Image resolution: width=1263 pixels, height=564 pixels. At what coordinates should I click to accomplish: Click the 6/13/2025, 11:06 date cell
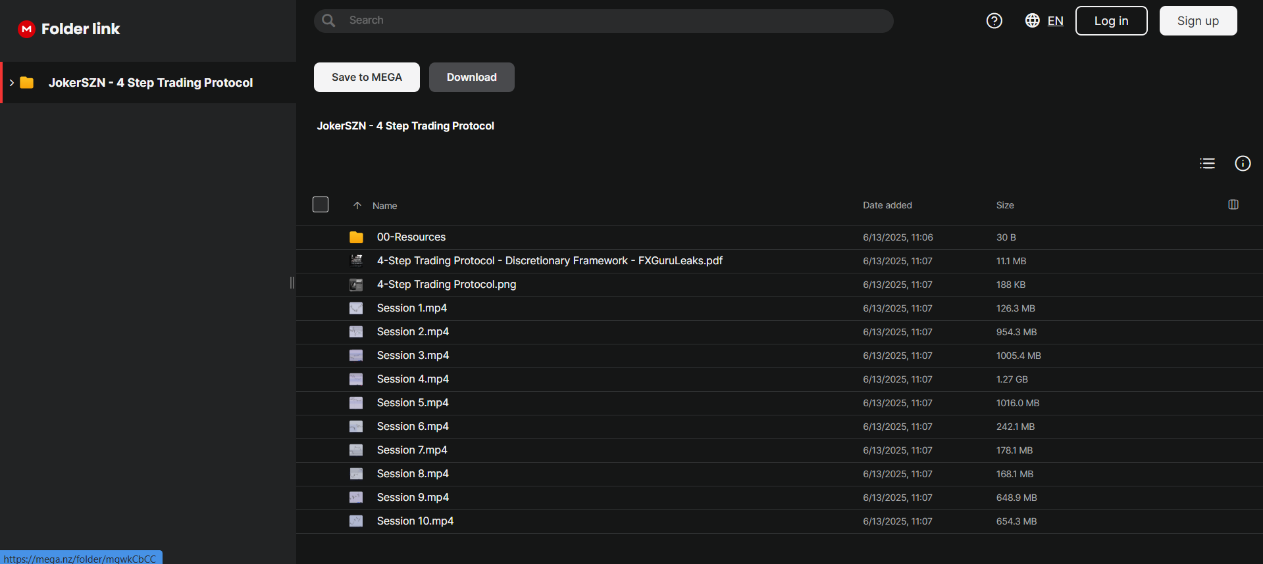(x=898, y=237)
